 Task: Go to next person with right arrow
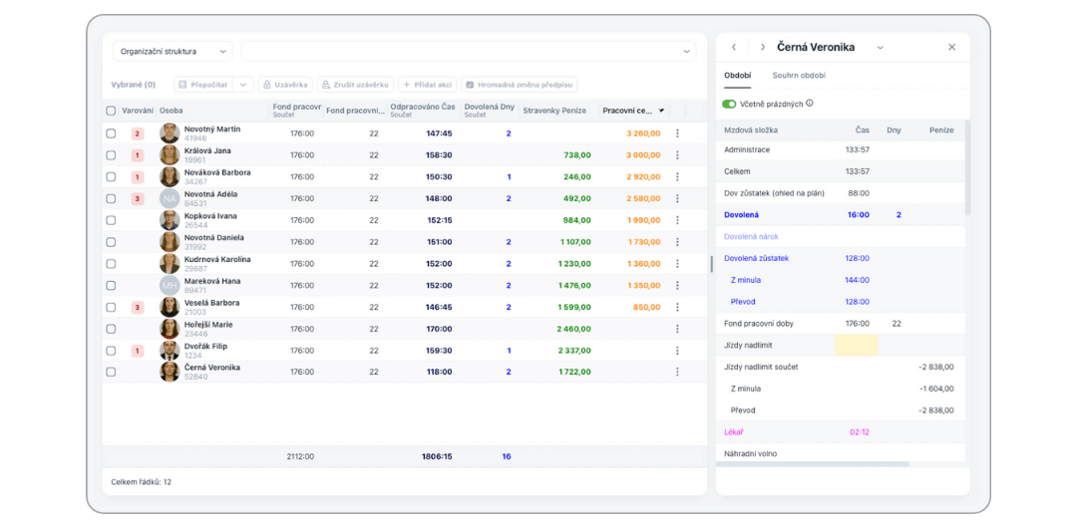(x=763, y=47)
